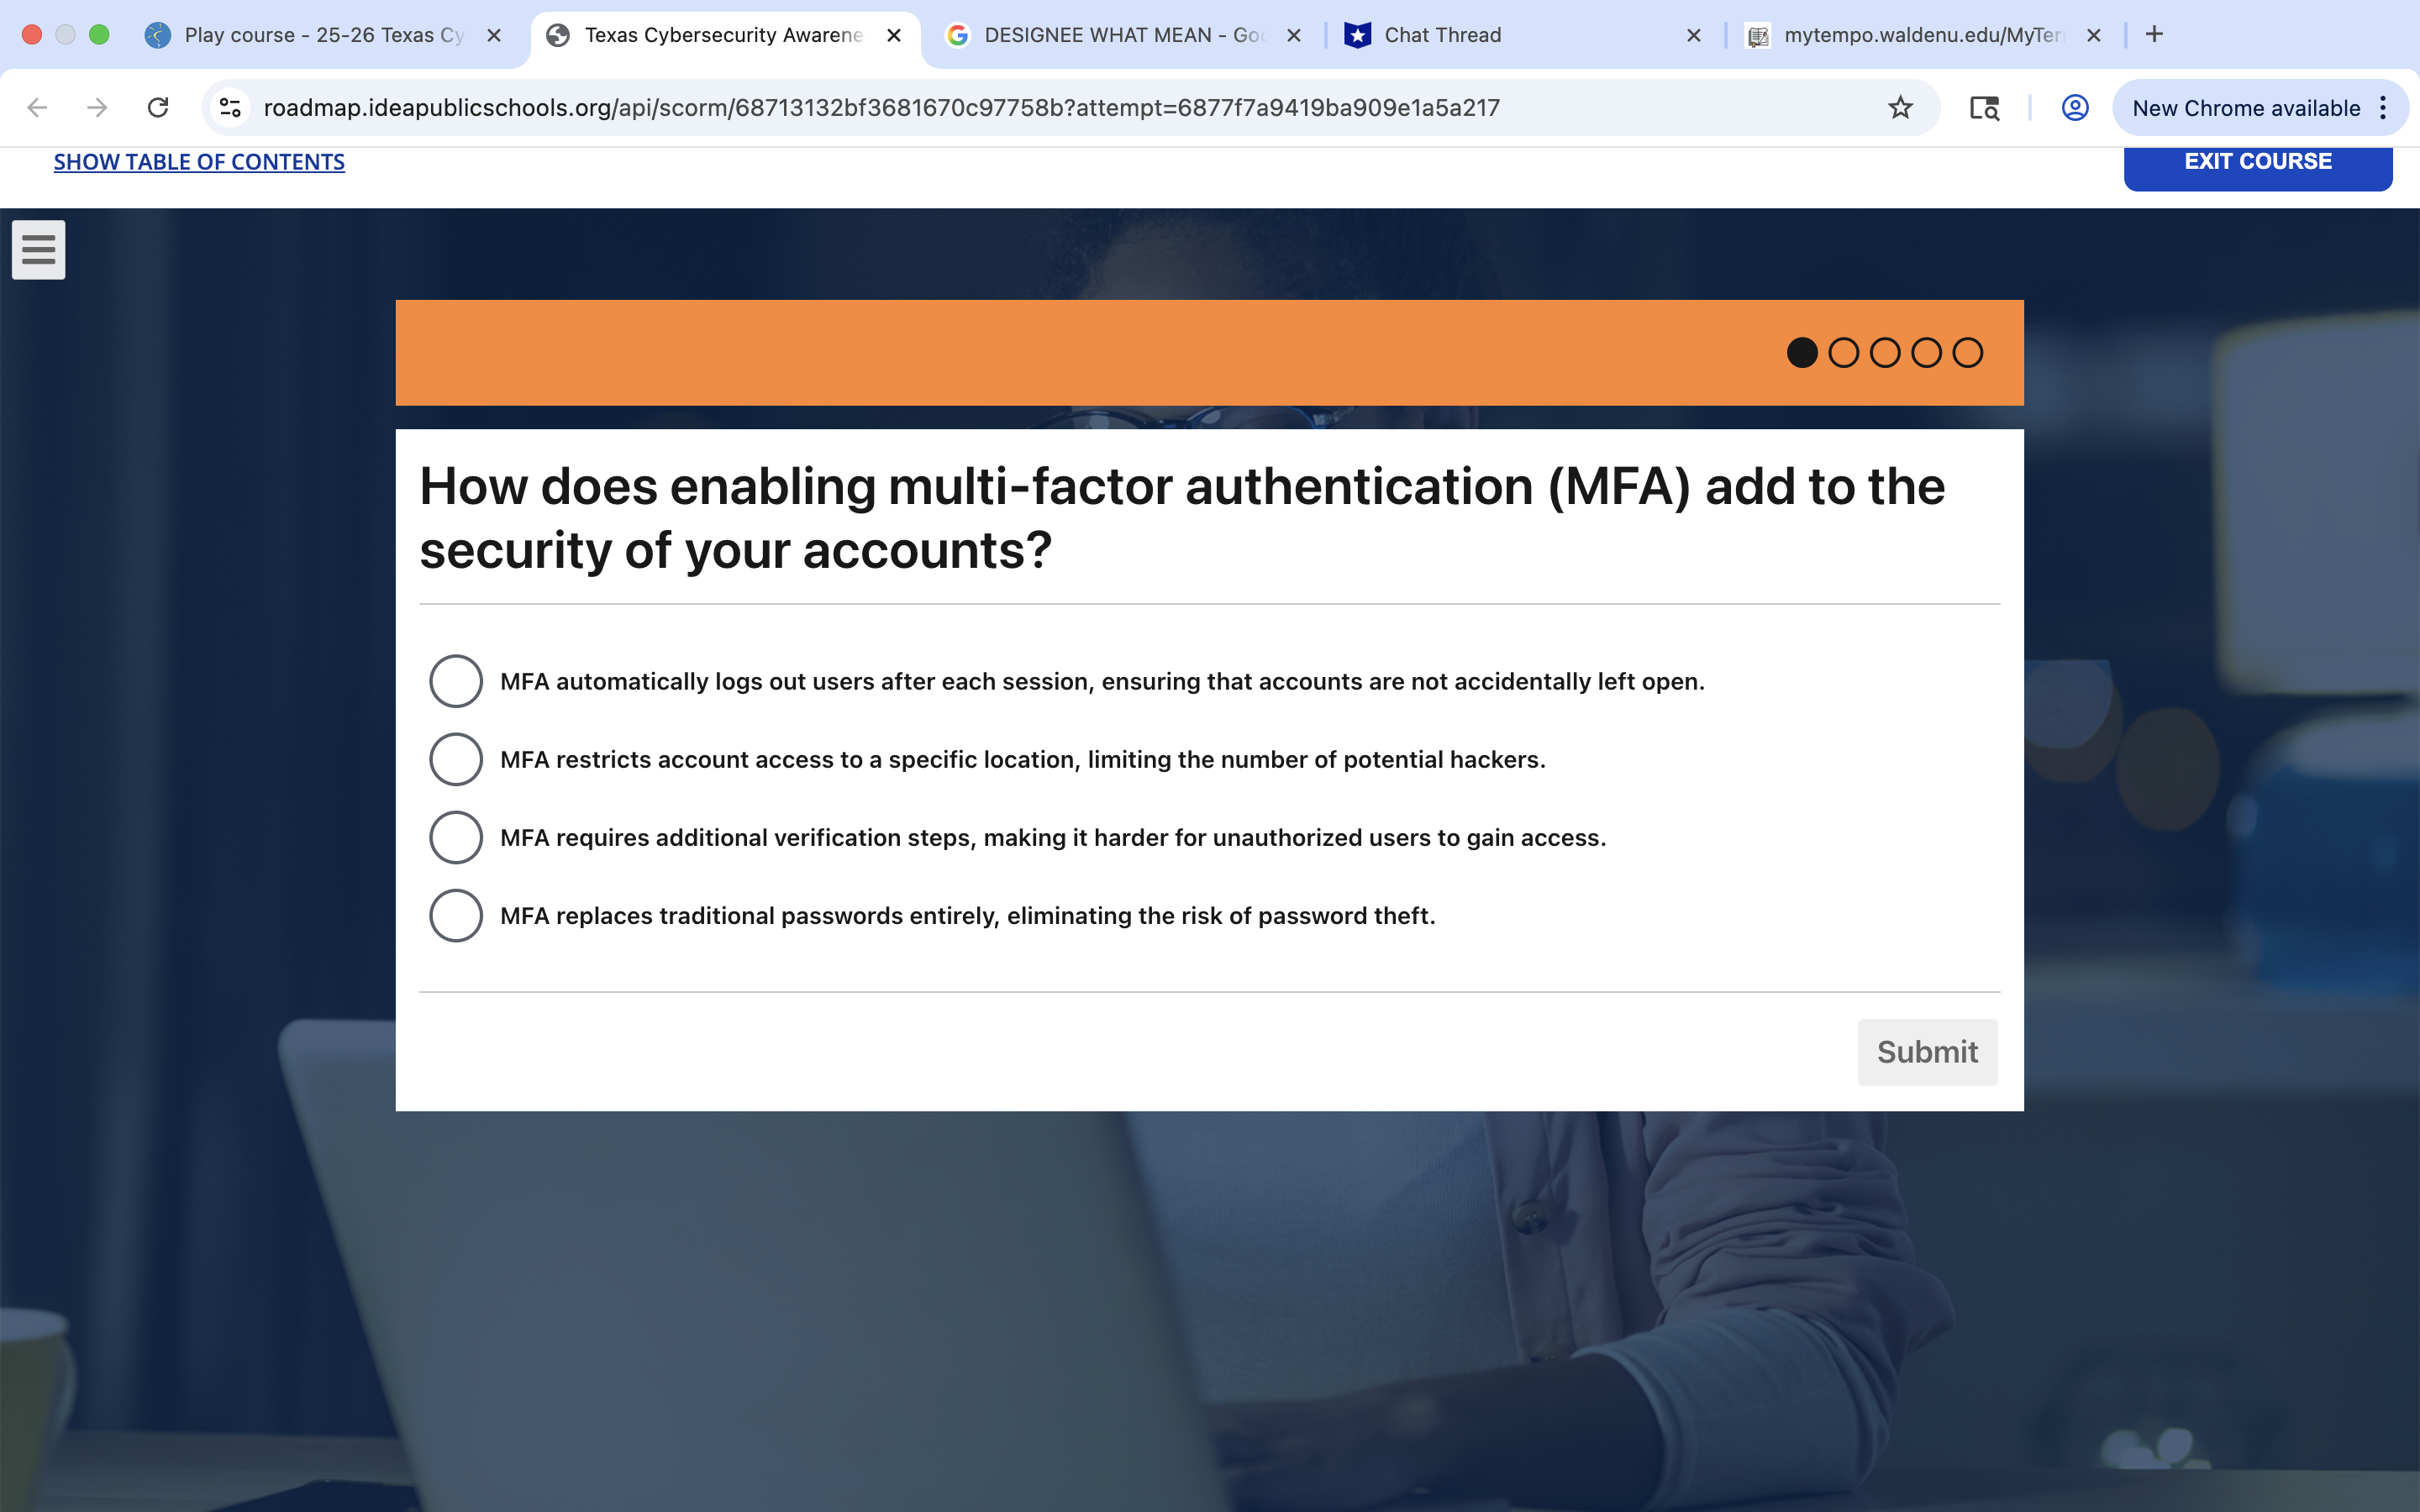The height and width of the screenshot is (1512, 2420).
Task: Open site information icon in address bar
Action: [x=230, y=108]
